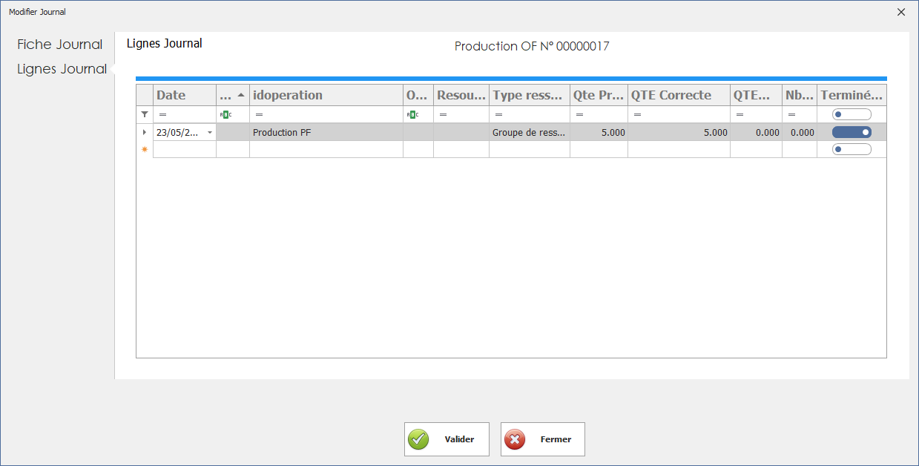Switch to the Fiche Journal tab
Image resolution: width=919 pixels, height=466 pixels.
tap(60, 45)
